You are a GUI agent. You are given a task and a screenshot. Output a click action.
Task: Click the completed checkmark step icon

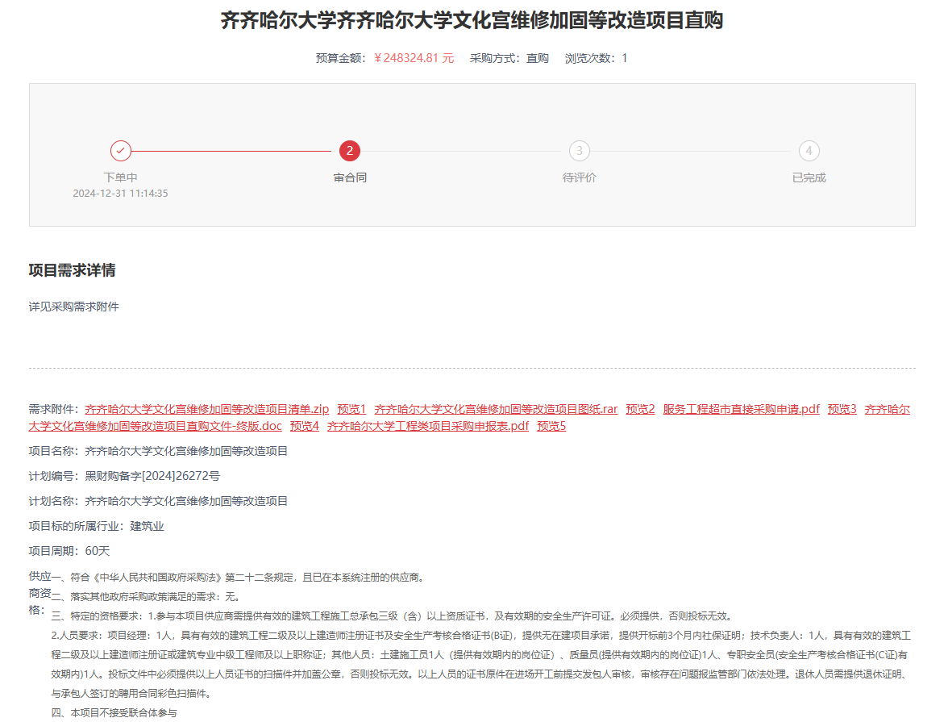coord(120,151)
